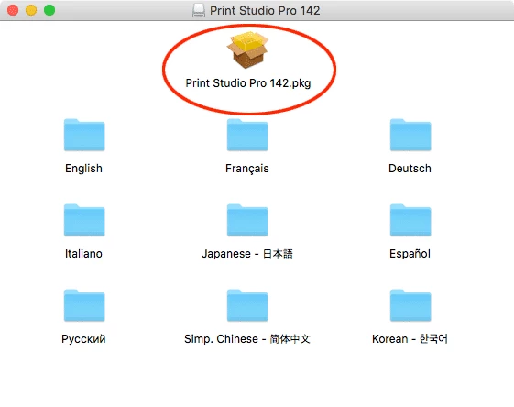This screenshot has height=407, width=514.
Task: Select the English folder icon
Action: (84, 135)
